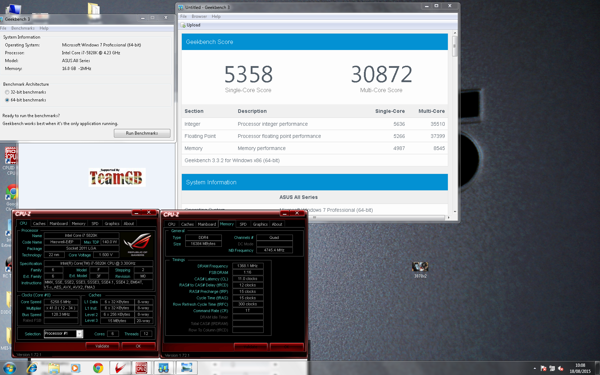Open File menu in Geekbench 3 window
Image resolution: width=600 pixels, height=375 pixels.
click(3, 28)
